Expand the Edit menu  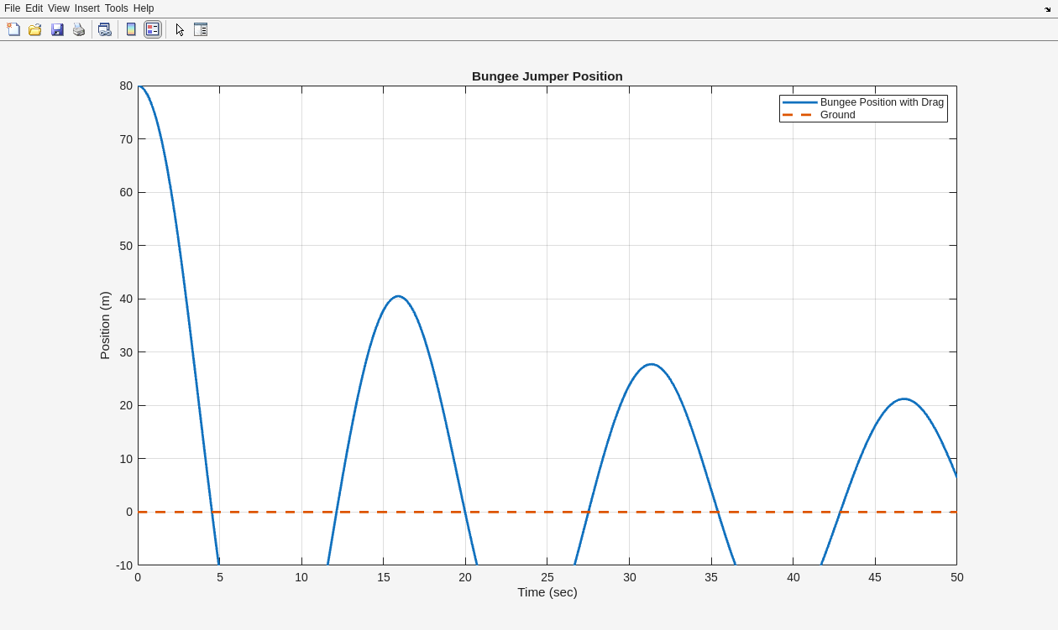point(34,8)
